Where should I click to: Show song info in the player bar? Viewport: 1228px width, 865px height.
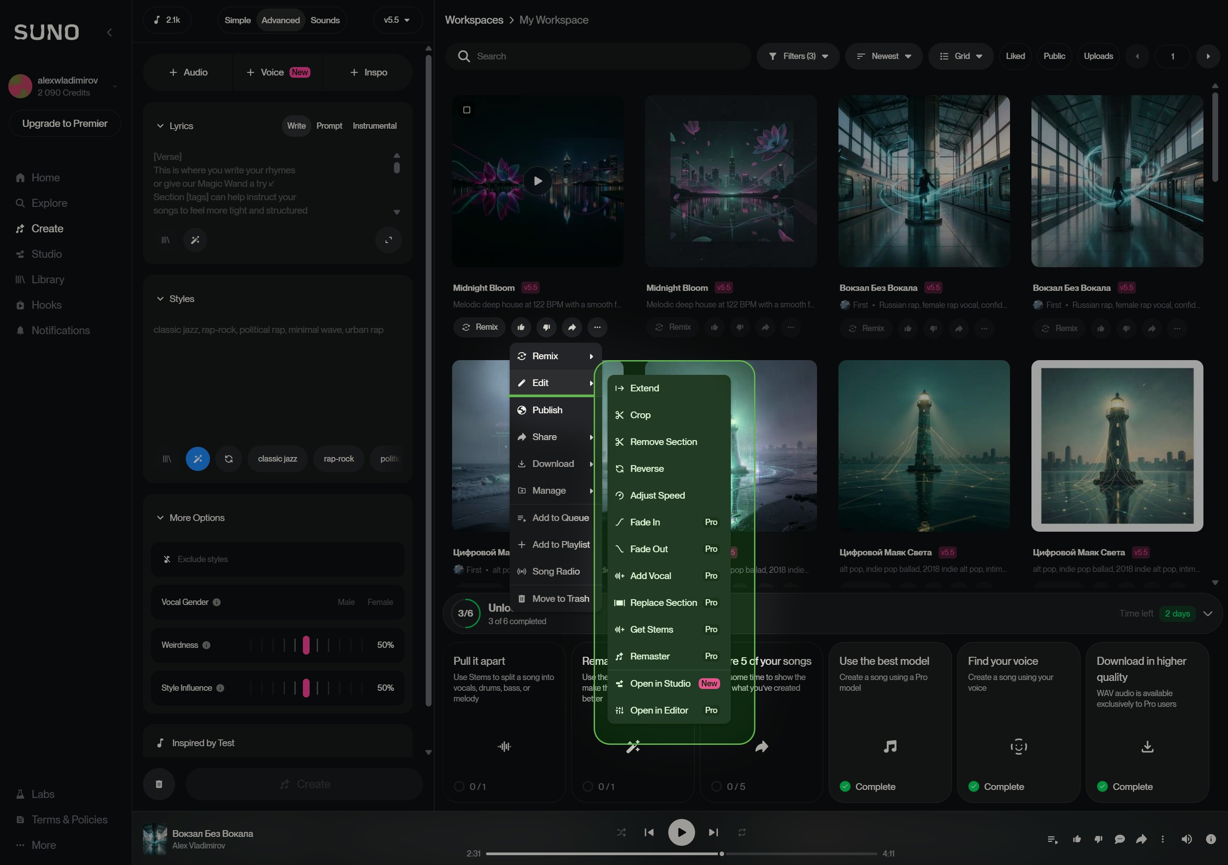click(x=1211, y=840)
